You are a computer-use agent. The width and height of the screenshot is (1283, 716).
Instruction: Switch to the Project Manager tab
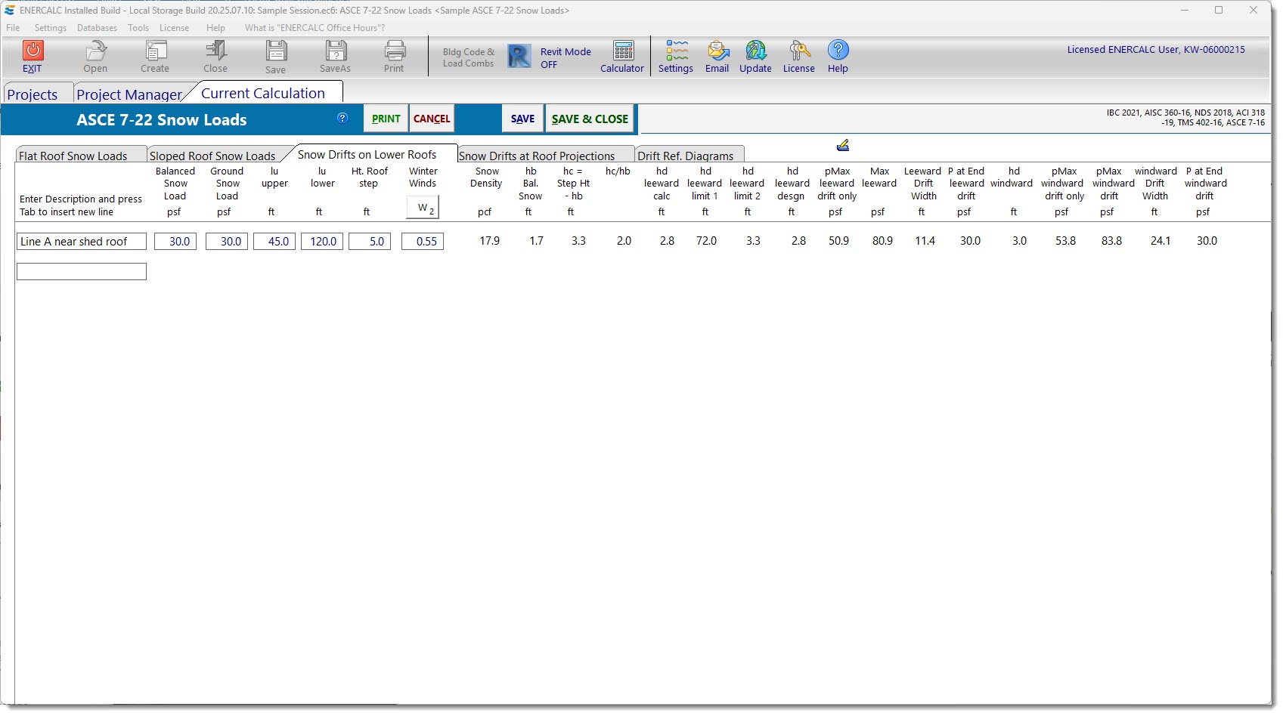(129, 94)
